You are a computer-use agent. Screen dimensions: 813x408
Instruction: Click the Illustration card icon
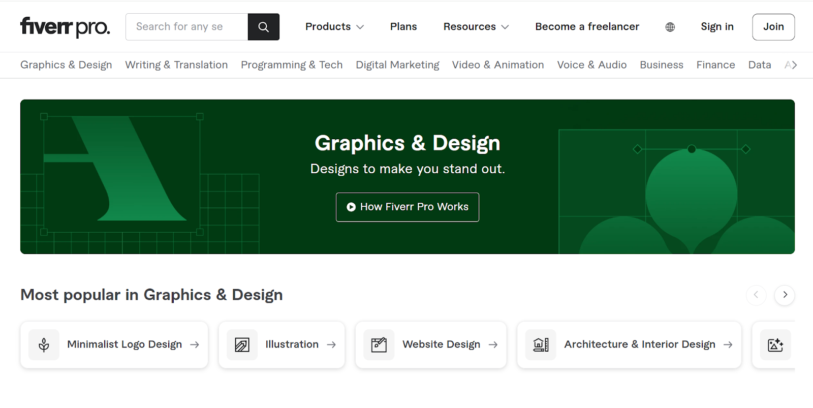click(x=242, y=345)
